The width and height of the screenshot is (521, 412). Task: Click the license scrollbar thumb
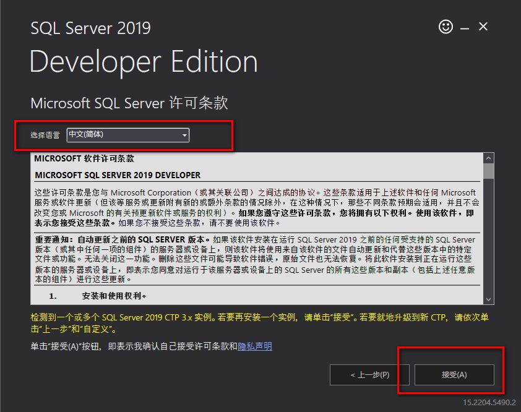click(x=489, y=171)
